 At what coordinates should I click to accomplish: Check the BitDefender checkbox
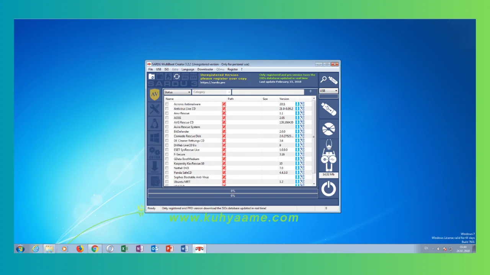tap(167, 131)
